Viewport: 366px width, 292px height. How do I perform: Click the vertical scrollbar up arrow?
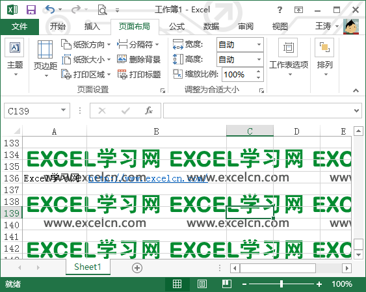coord(358,131)
